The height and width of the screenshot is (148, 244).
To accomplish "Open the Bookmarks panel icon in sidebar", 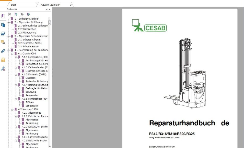I will pyautogui.click(x=3, y=16).
